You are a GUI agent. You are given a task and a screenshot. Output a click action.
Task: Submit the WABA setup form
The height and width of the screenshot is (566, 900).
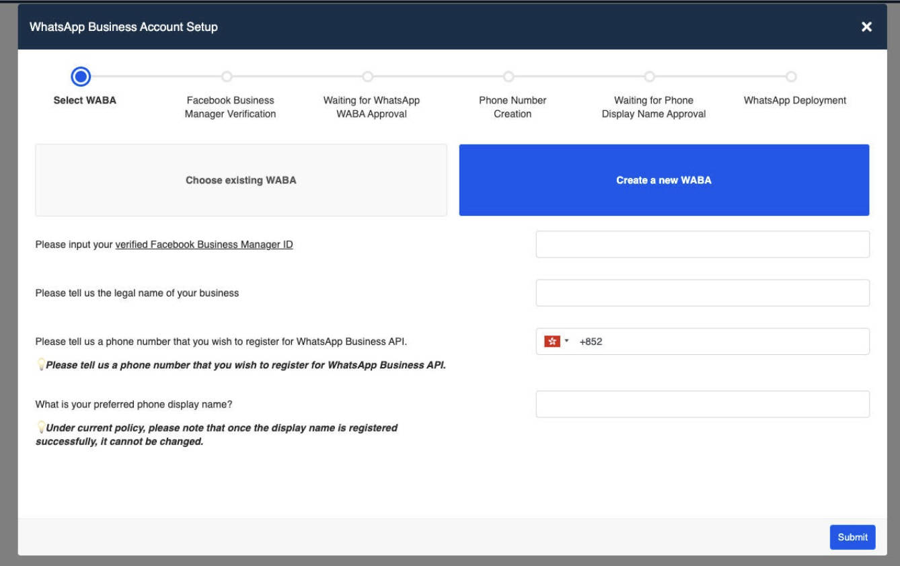tap(852, 537)
